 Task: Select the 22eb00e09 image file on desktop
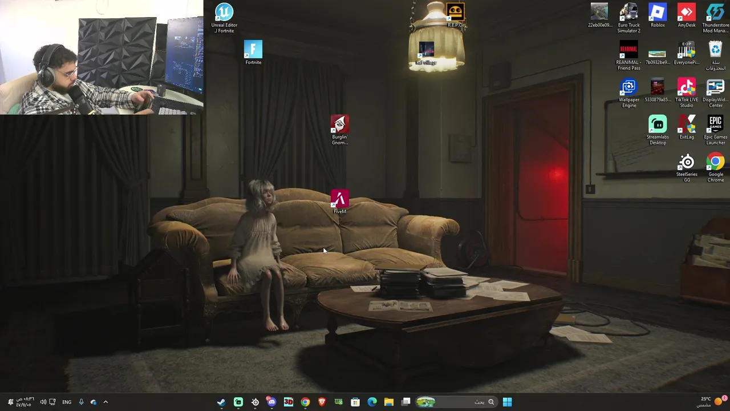(599, 15)
